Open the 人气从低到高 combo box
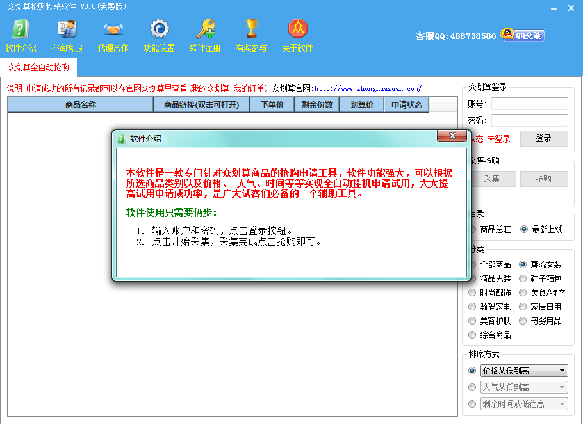The height and width of the screenshot is (425, 583). (x=524, y=387)
